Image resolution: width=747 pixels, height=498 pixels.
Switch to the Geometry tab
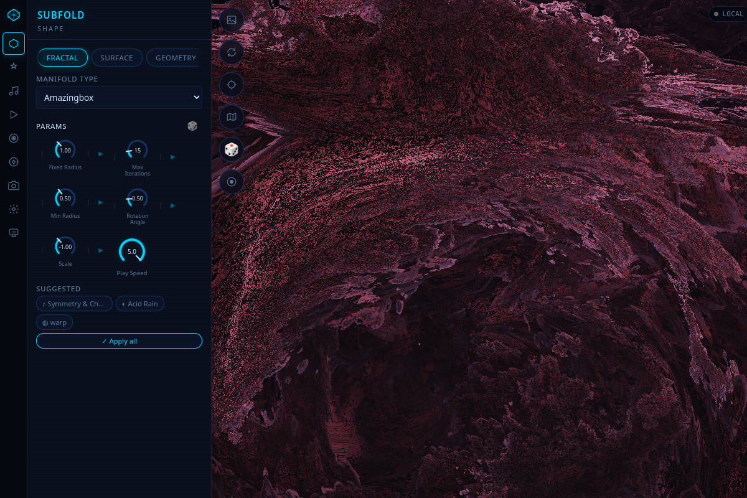175,58
